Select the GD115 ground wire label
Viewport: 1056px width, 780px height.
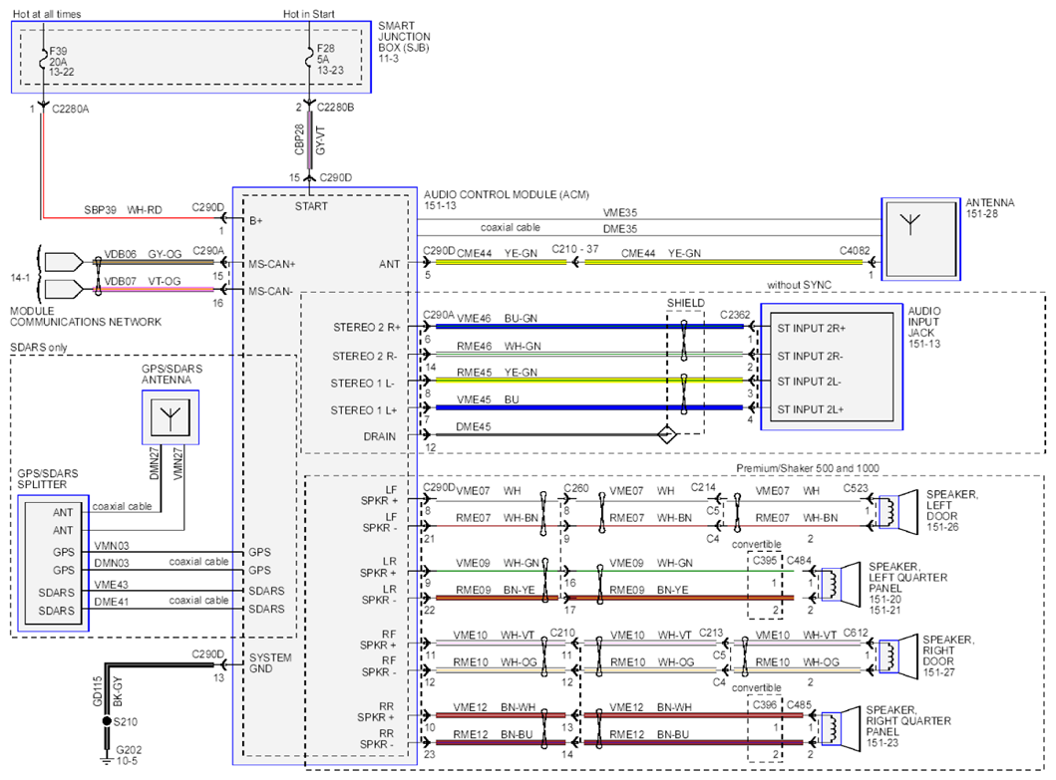point(97,691)
